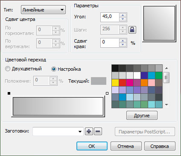
Task: Add a preset with the plus icon
Action: (89, 131)
